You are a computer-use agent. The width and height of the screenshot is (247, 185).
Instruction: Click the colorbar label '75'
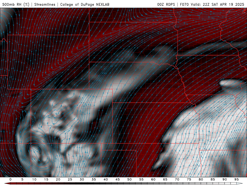click(189, 179)
